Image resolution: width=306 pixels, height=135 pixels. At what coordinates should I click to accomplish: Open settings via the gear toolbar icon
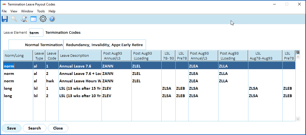[x=43, y=19]
